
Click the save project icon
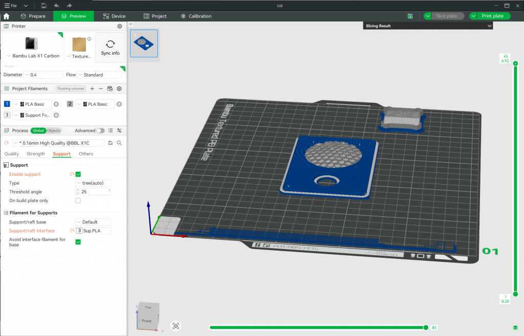(x=44, y=5)
